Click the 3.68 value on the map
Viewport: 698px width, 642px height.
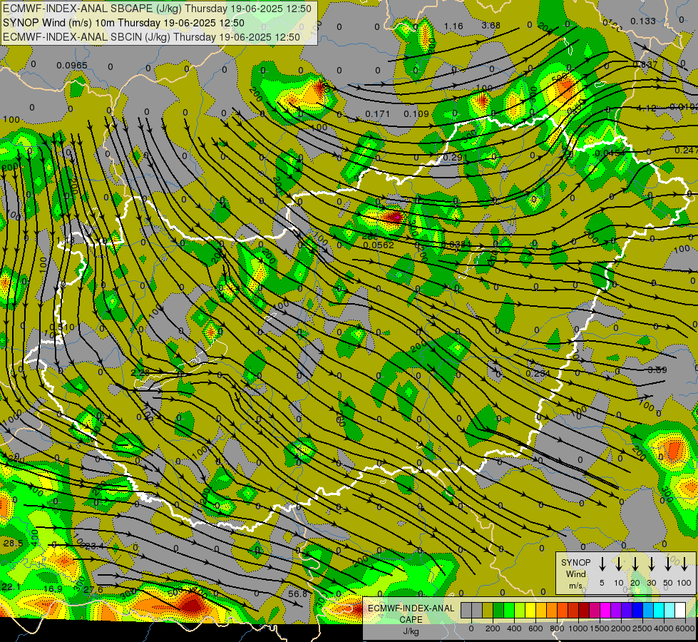(x=491, y=26)
